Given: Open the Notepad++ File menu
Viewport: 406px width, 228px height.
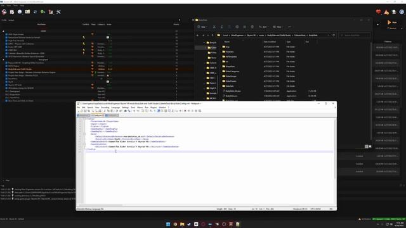Looking at the screenshot, I should (x=78, y=107).
